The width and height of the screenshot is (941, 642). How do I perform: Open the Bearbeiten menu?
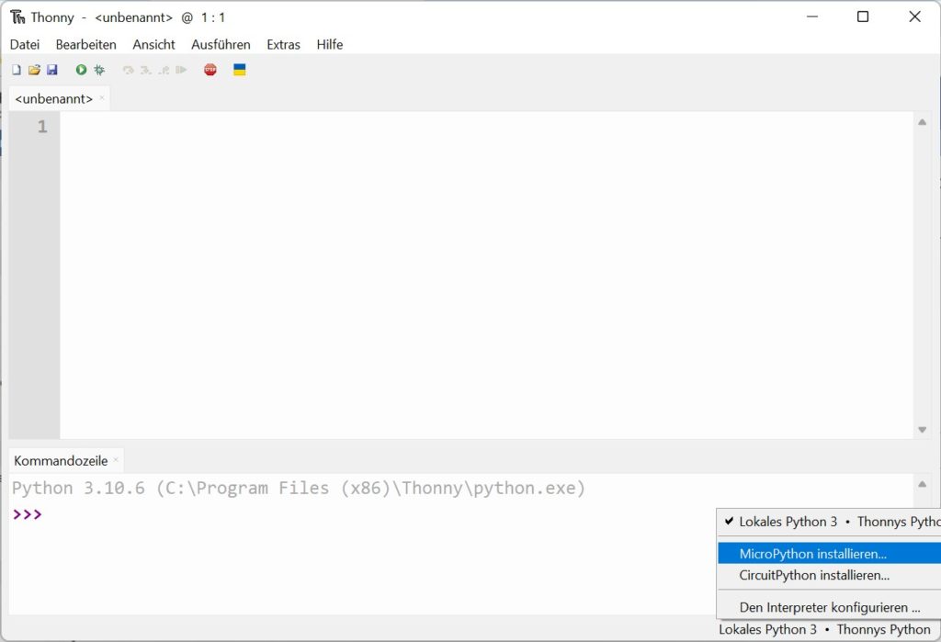[x=85, y=44]
